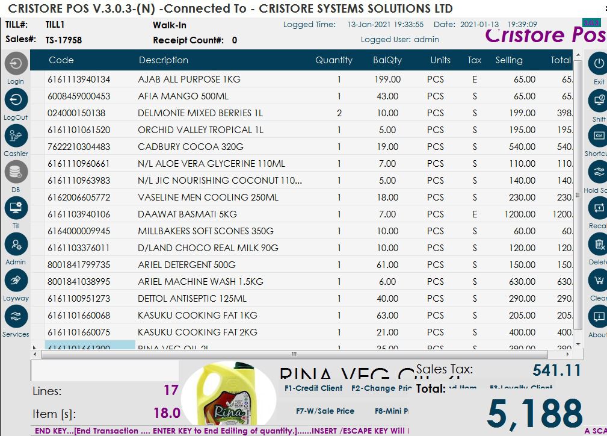Click the Quantity column header
The width and height of the screenshot is (607, 436).
[x=333, y=60]
